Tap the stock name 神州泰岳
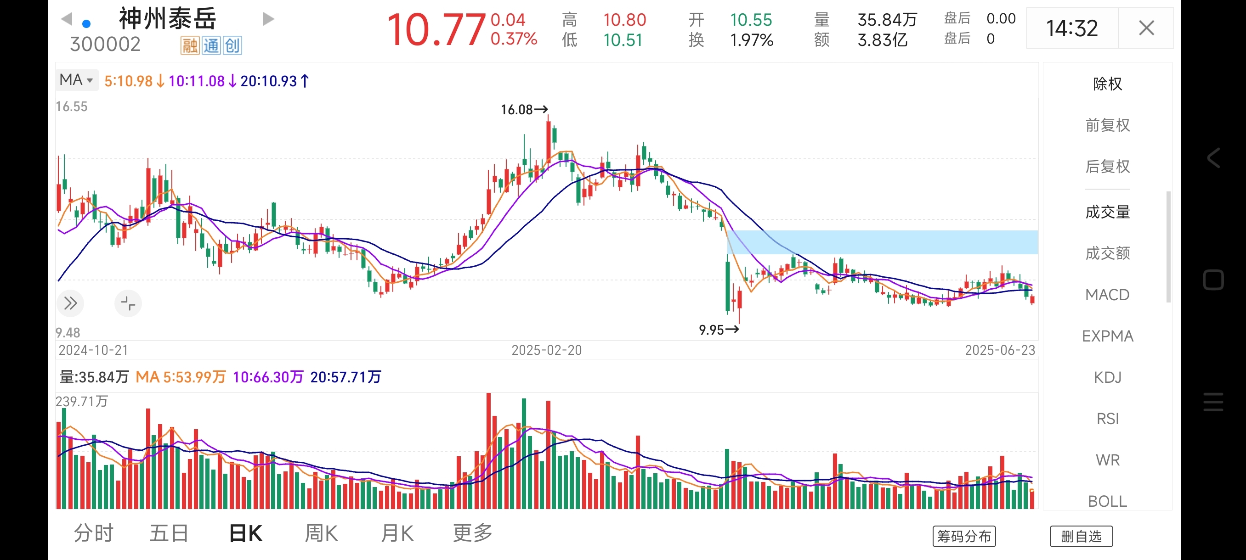Viewport: 1246px width, 560px height. 168,19
